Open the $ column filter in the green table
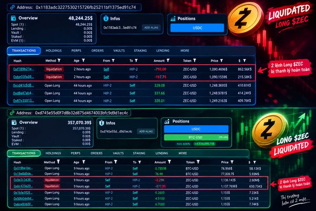This screenshot has width=316, height=211. click(255, 162)
